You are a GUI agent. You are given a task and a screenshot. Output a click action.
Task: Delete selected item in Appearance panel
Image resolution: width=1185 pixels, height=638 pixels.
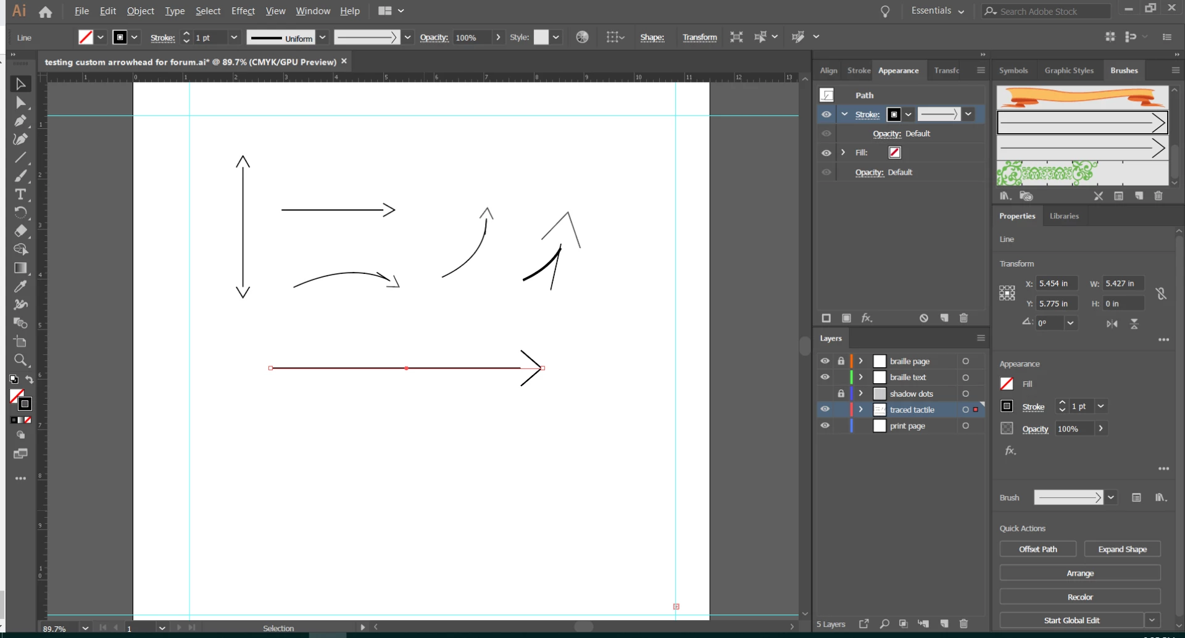pyautogui.click(x=964, y=318)
